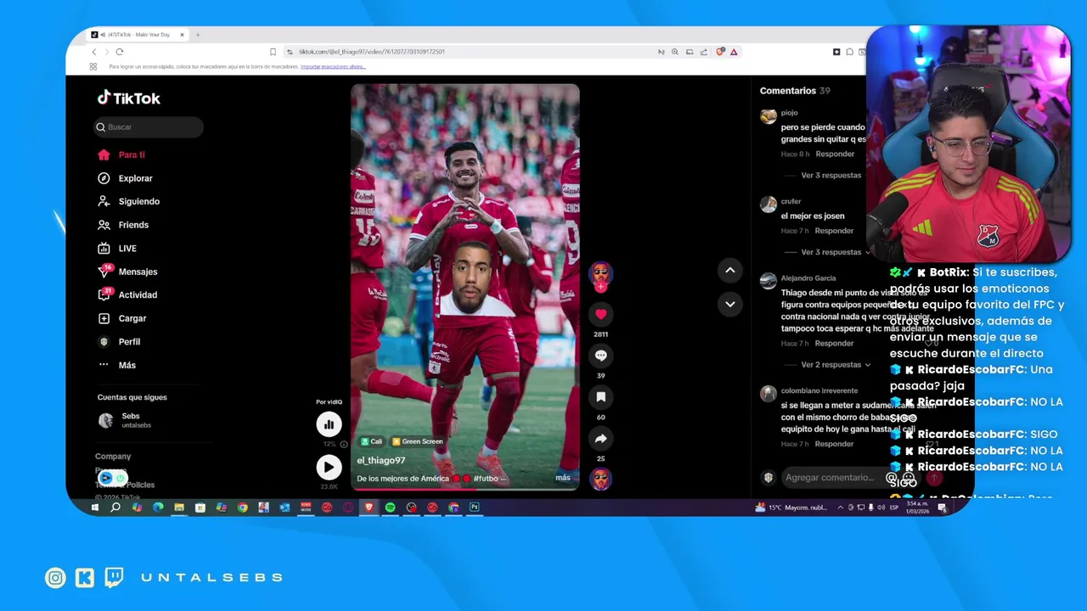Open the Brave Shields lion icon
Screen dimensions: 1087x611
pyautogui.click(x=720, y=52)
